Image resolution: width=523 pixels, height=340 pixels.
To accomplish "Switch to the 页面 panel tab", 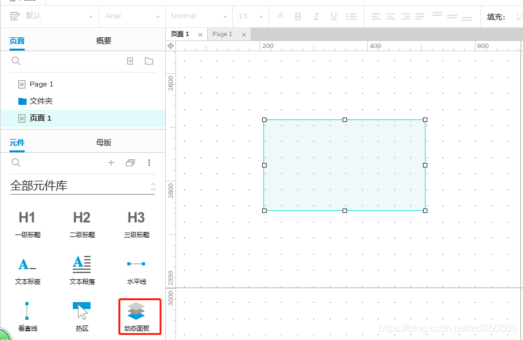I will click(17, 41).
